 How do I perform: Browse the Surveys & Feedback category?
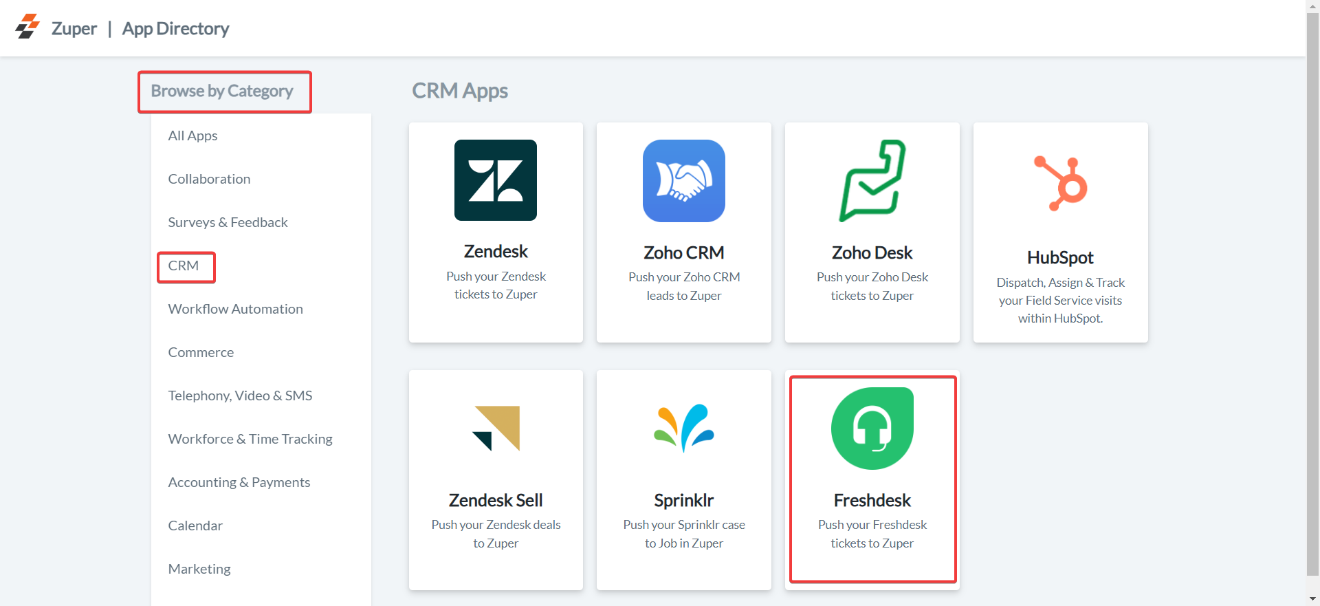click(x=228, y=222)
